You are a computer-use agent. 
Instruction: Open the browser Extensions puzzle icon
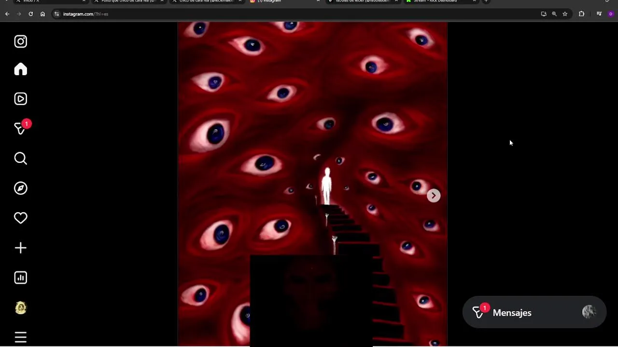(x=581, y=14)
